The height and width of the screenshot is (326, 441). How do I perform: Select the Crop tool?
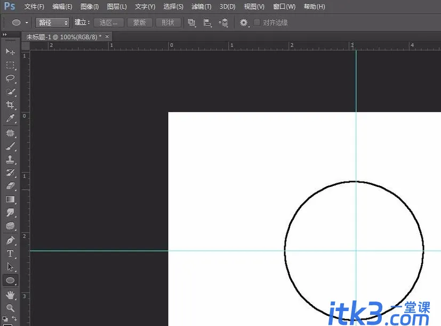point(10,105)
